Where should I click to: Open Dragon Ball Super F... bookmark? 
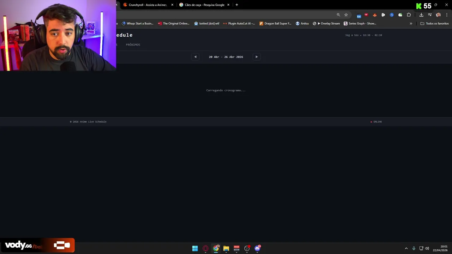click(x=275, y=24)
